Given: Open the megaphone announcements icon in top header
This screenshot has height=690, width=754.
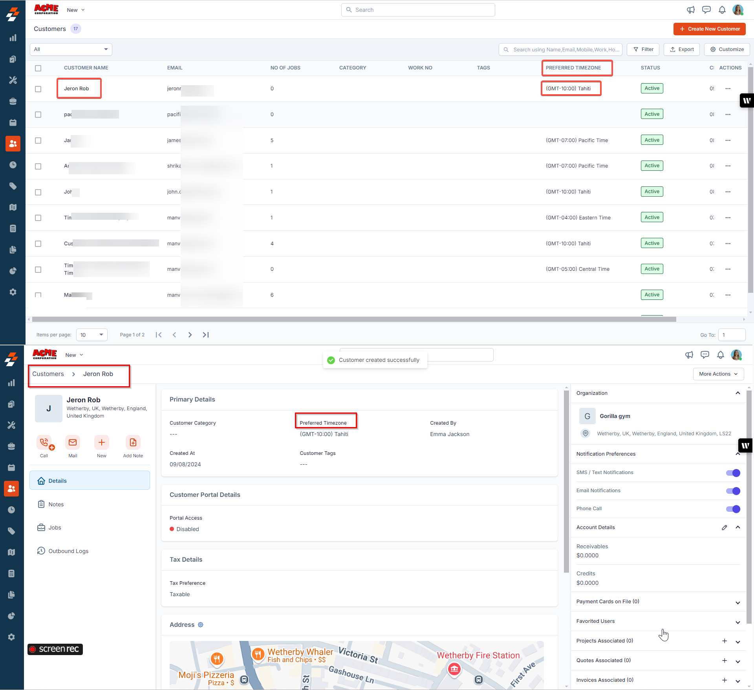Looking at the screenshot, I should pyautogui.click(x=690, y=10).
